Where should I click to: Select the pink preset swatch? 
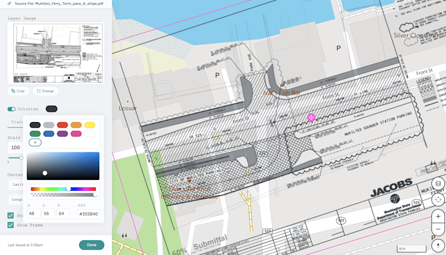(76, 134)
